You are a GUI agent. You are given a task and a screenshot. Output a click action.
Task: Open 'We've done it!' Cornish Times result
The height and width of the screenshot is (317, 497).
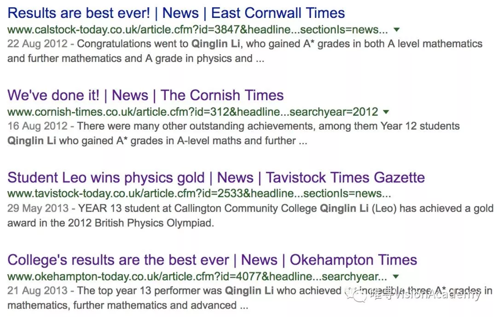tap(145, 95)
